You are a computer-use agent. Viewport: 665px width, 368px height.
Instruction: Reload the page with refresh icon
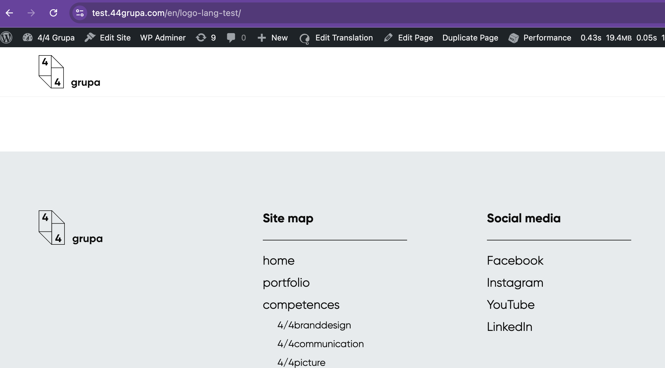coord(53,13)
